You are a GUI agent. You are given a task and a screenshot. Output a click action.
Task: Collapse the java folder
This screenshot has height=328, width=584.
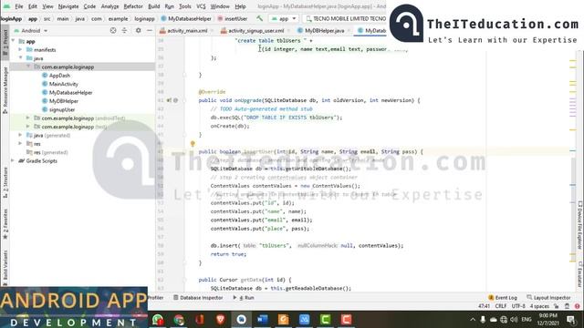(20, 58)
